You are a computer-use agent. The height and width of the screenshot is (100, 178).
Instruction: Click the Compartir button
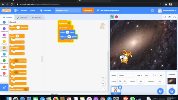click(88, 11)
